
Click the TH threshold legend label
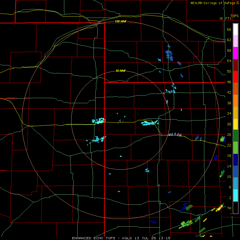click(x=229, y=208)
